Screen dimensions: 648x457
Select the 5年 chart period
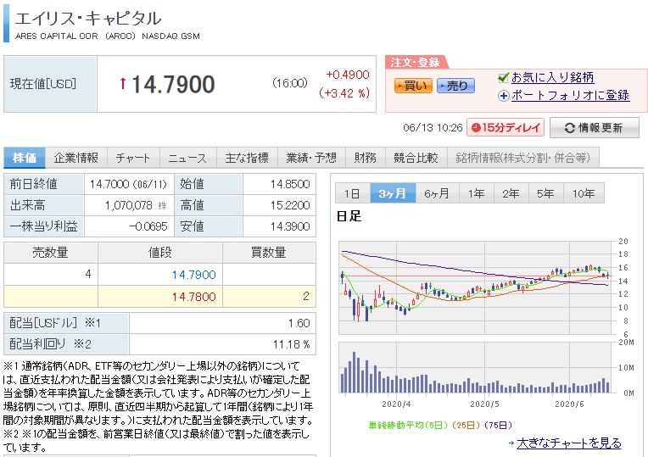(545, 193)
